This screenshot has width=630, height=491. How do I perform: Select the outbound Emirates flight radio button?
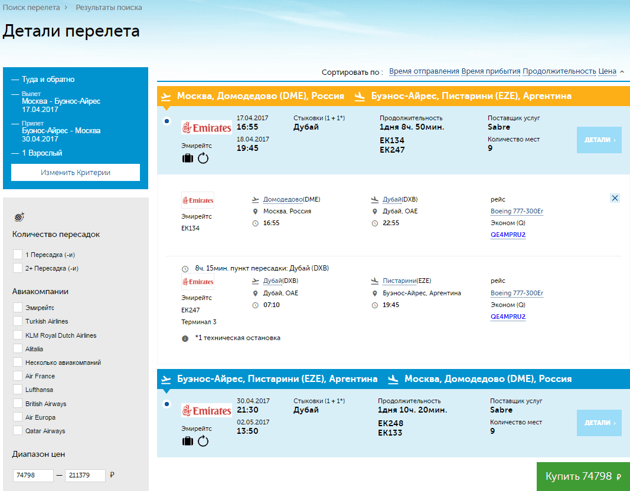(x=167, y=121)
